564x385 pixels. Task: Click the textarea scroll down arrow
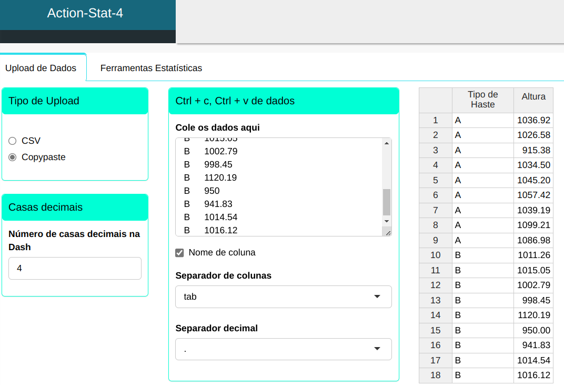pos(387,221)
